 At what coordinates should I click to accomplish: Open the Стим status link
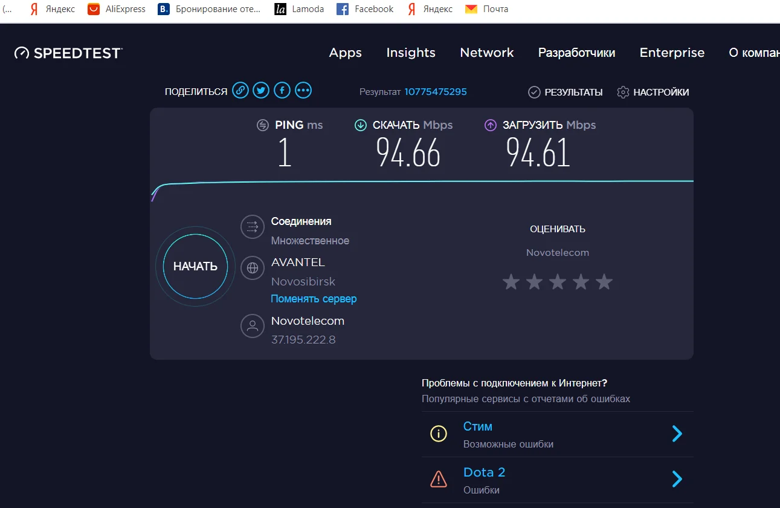point(478,426)
